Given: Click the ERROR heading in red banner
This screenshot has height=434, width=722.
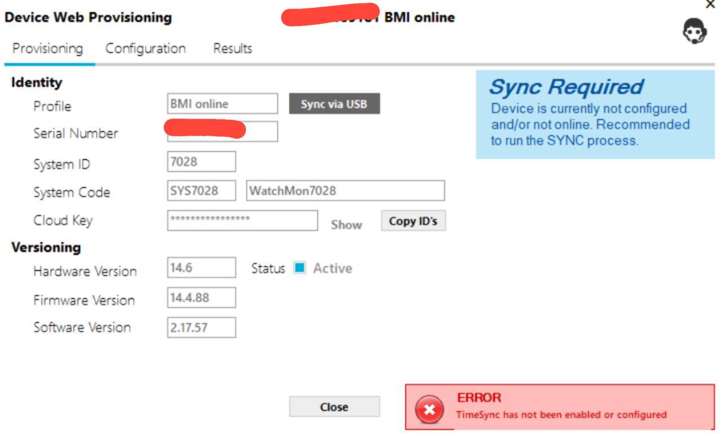Looking at the screenshot, I should [x=479, y=398].
